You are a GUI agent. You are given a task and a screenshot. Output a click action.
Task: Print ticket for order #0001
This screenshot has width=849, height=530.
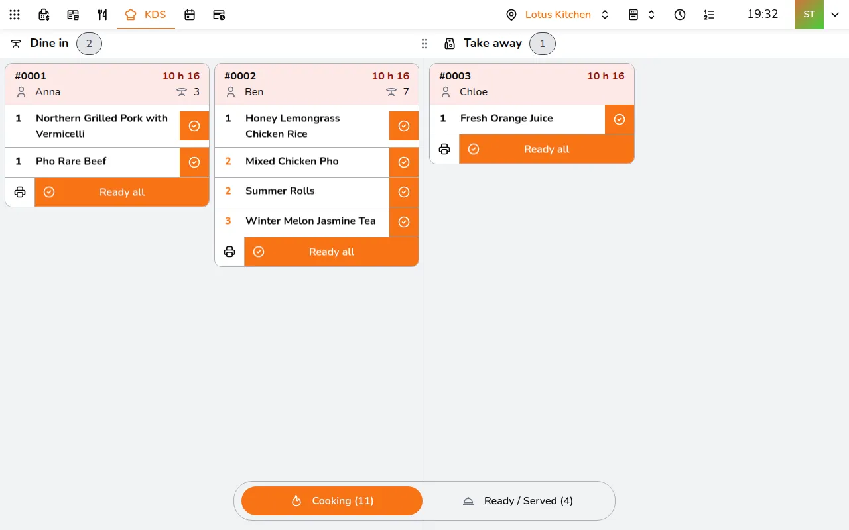click(20, 192)
